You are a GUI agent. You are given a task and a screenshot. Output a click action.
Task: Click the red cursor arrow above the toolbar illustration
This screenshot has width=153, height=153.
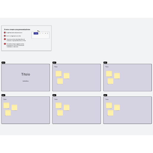pos(38,31)
